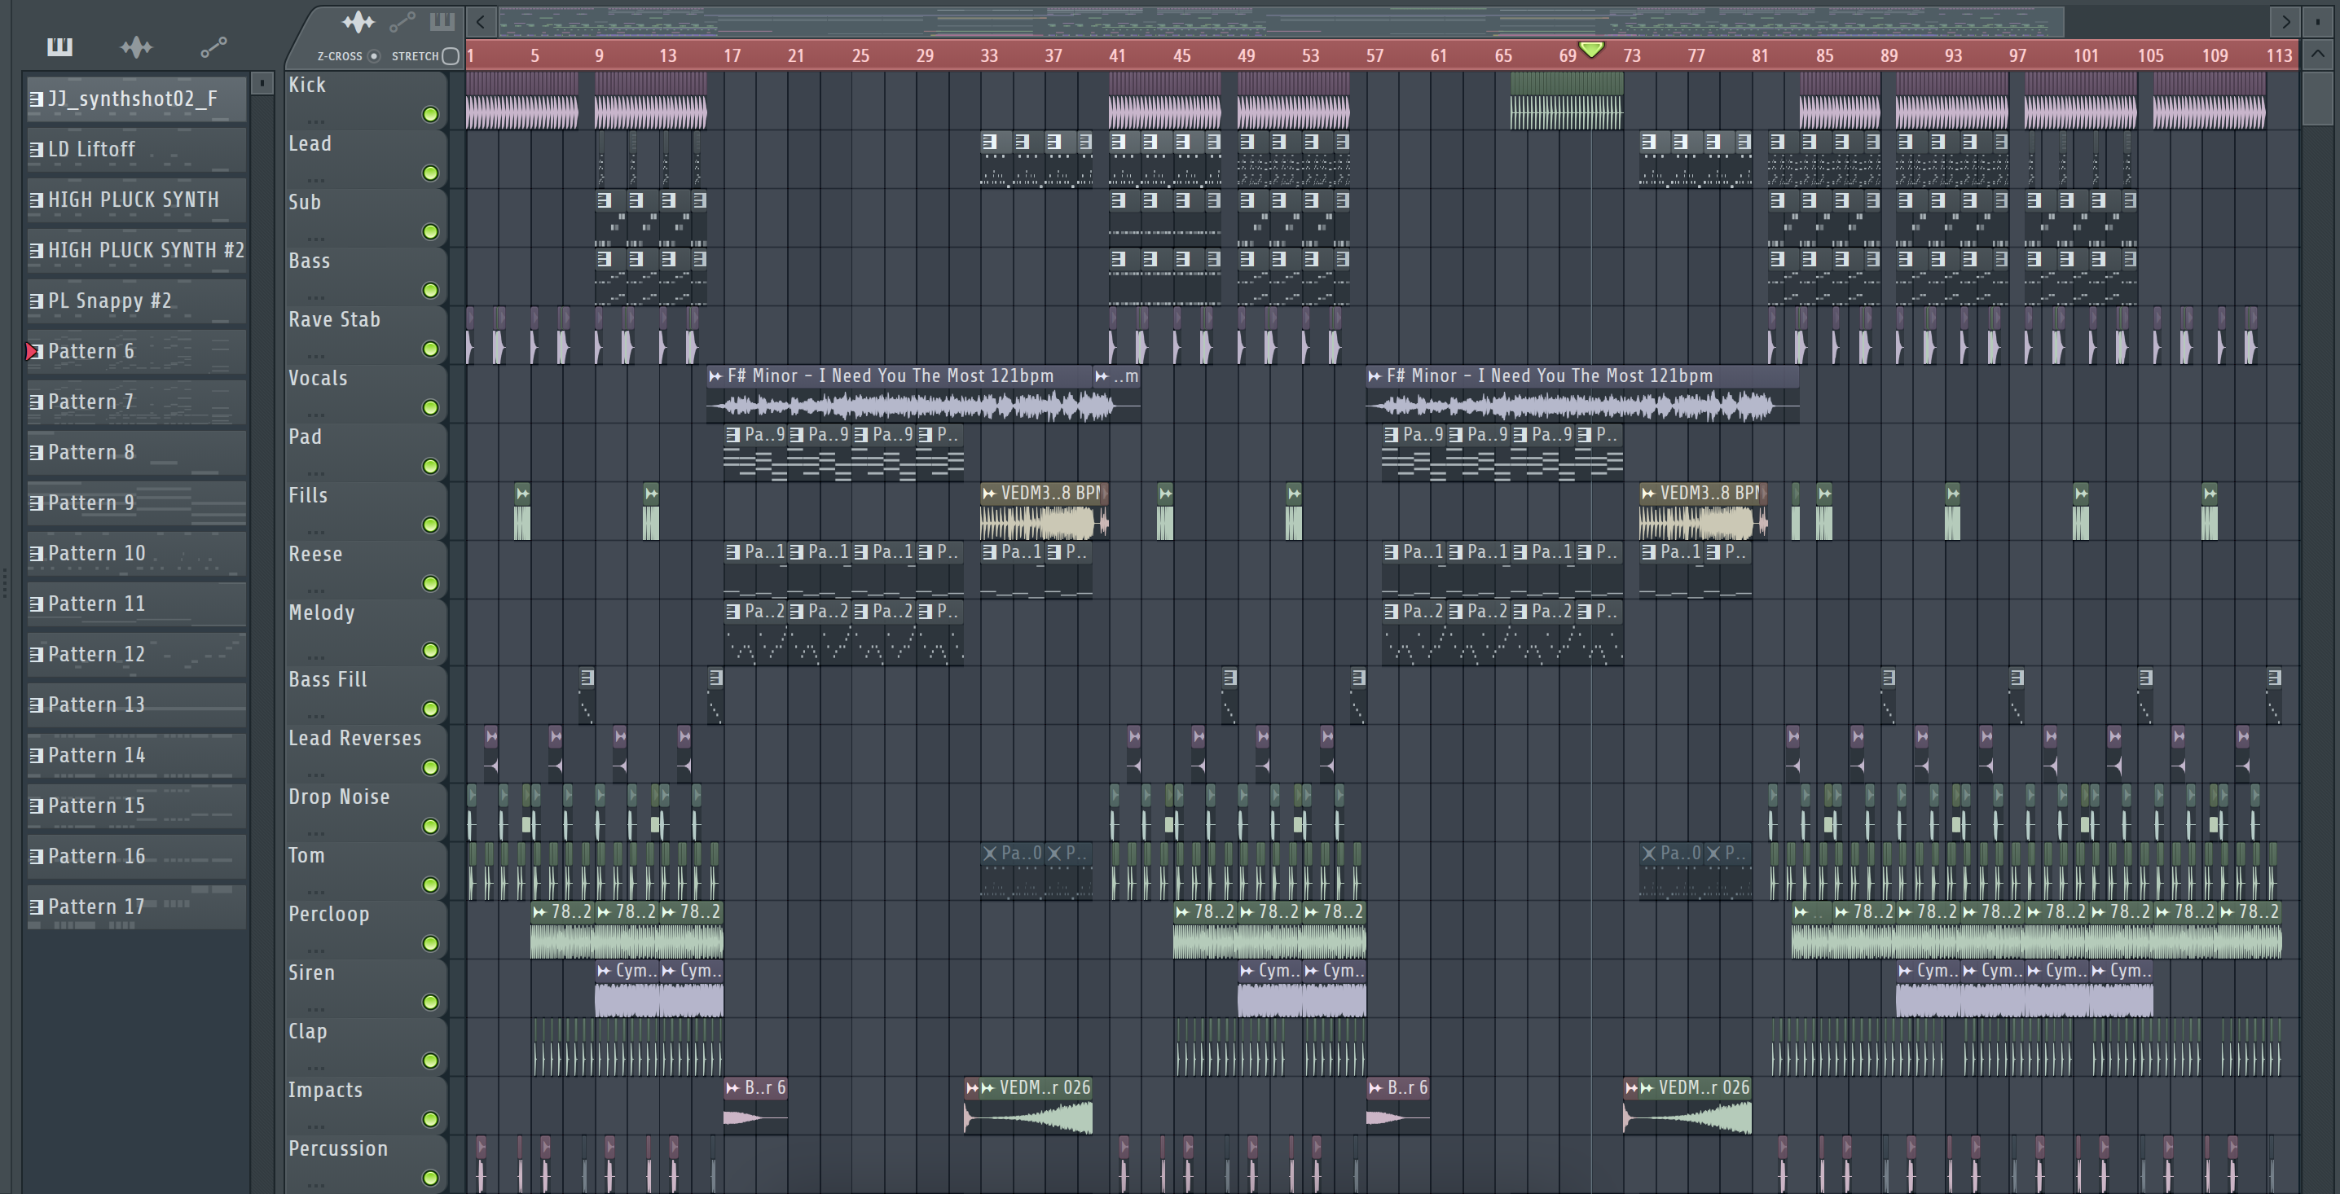Mute the Impacts track

click(430, 1120)
